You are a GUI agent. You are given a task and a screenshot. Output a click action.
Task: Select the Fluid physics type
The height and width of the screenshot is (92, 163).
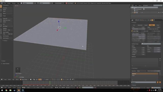pos(158,25)
